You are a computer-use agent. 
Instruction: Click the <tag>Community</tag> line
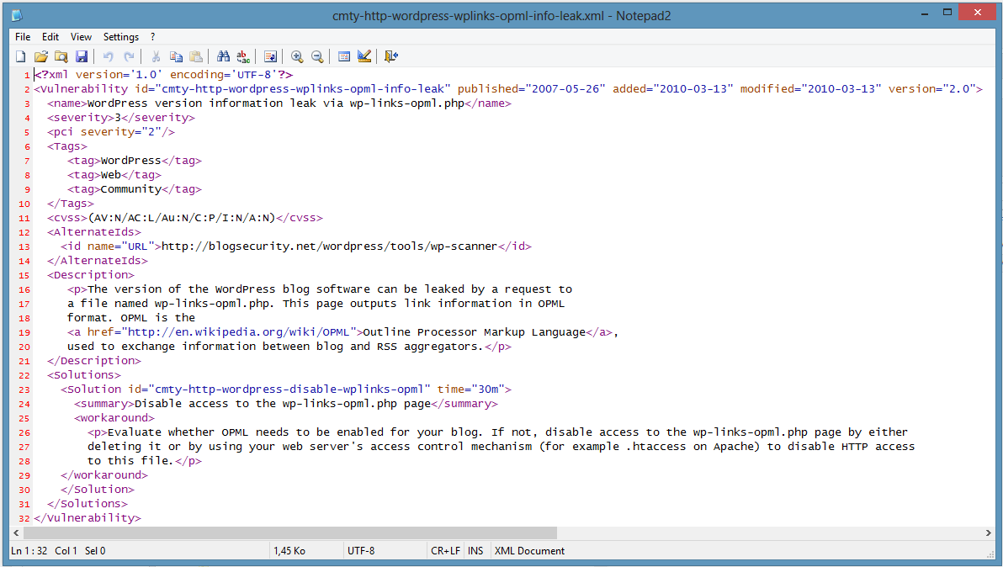[135, 189]
